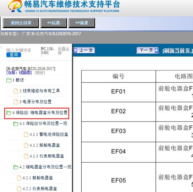Select table cell EF01
This screenshot has height=192, width=193.
coord(119,92)
